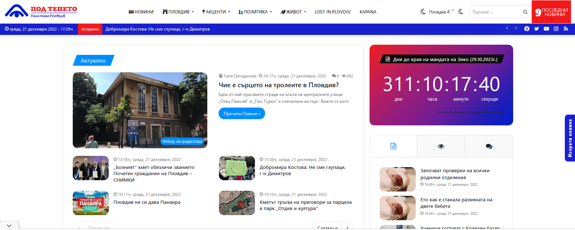Open the featured building photo thumbnail
The image size is (575, 230).
pyautogui.click(x=140, y=110)
